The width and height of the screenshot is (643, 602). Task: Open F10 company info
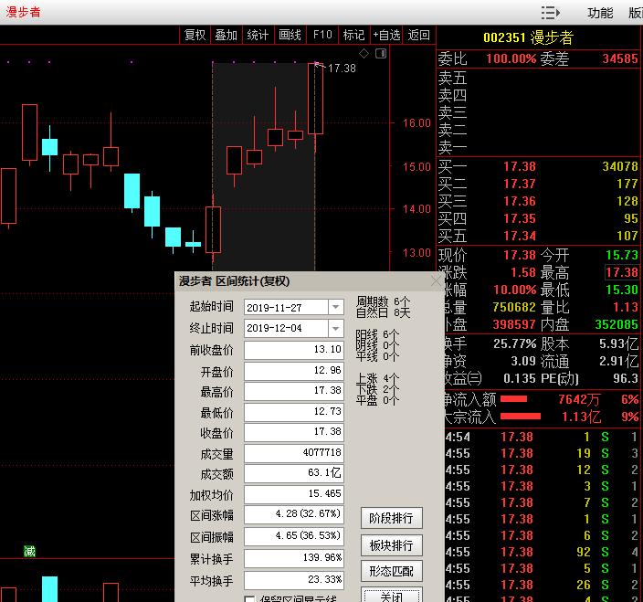(322, 35)
